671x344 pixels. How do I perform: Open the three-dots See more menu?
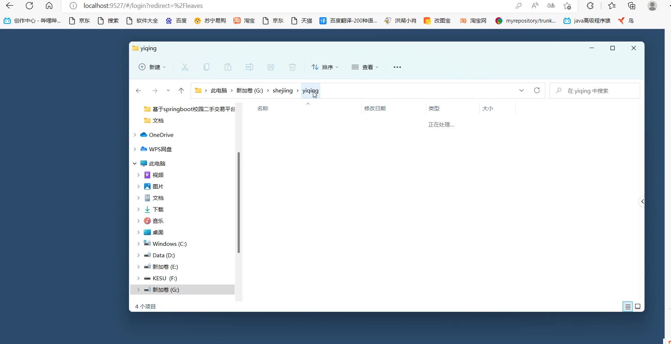pos(397,67)
